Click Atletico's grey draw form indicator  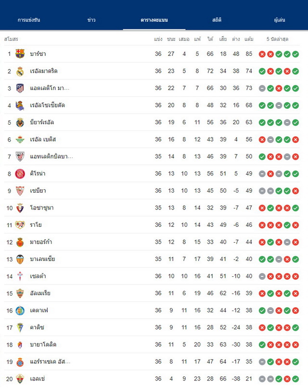(262, 88)
